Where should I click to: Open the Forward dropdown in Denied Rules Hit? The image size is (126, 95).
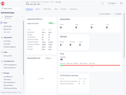pyautogui.click(x=50, y=58)
